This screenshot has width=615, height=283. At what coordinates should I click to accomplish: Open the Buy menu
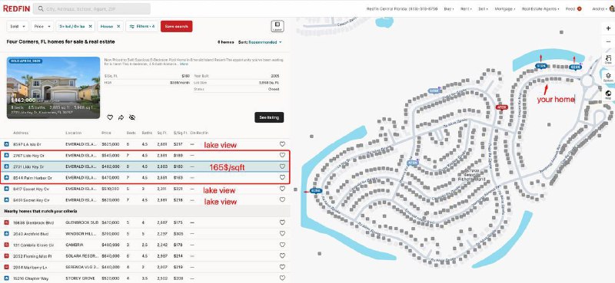[449, 8]
